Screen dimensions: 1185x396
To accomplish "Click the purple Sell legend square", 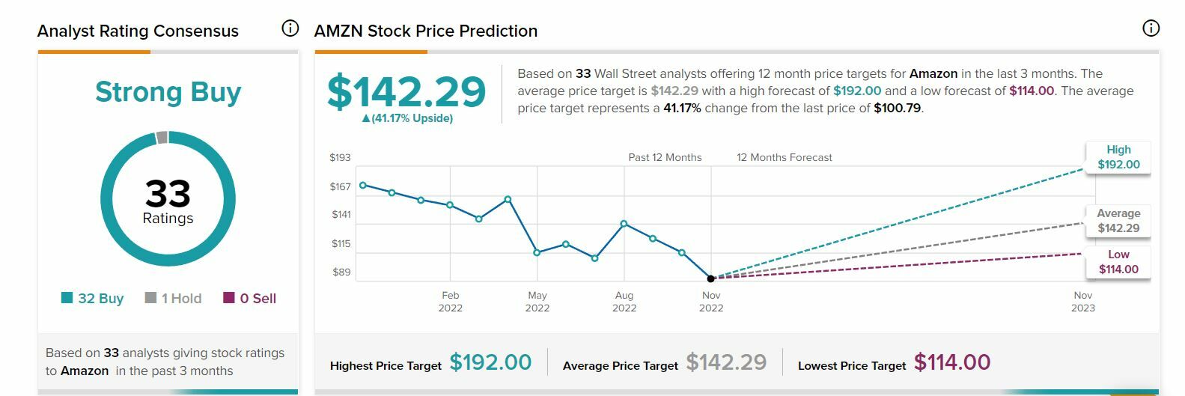I will (229, 298).
